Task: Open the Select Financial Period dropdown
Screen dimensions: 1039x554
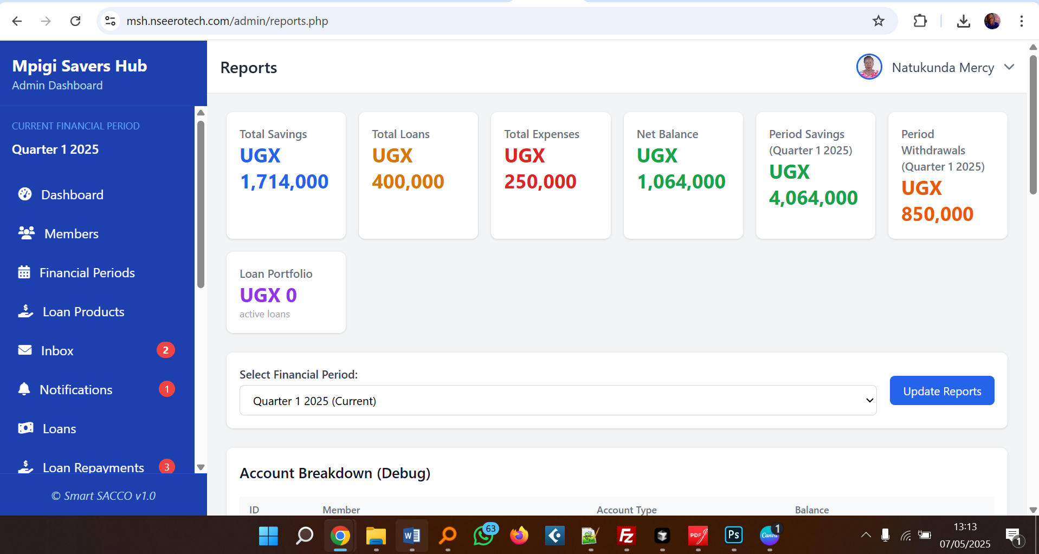Action: tap(557, 401)
